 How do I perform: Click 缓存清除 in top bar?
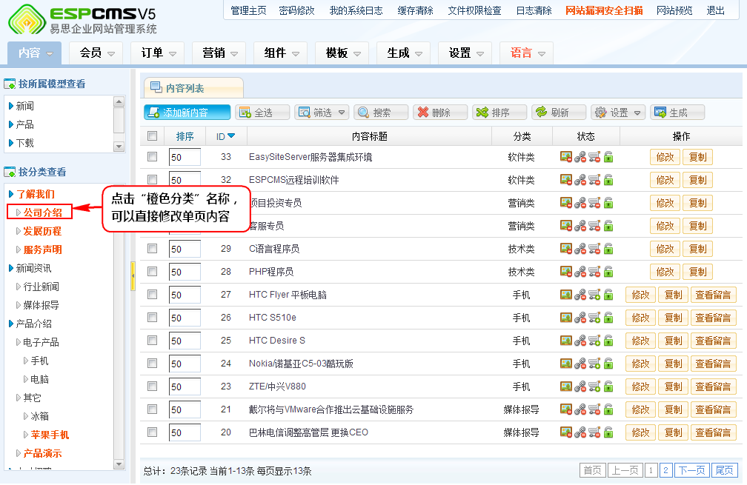point(416,11)
